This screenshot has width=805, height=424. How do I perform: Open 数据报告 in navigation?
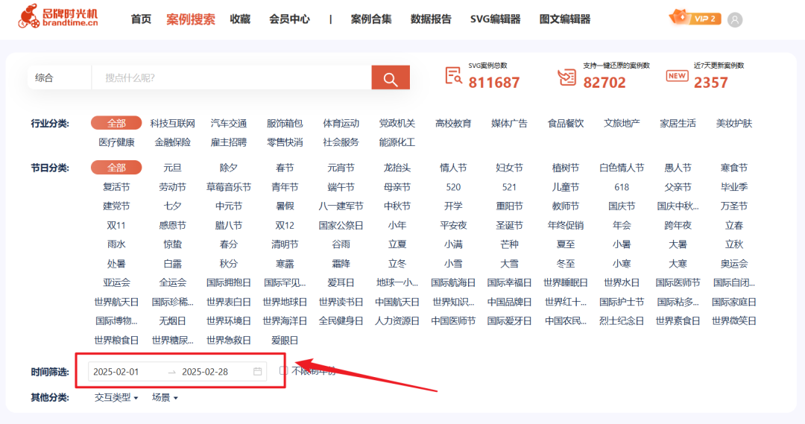click(431, 19)
